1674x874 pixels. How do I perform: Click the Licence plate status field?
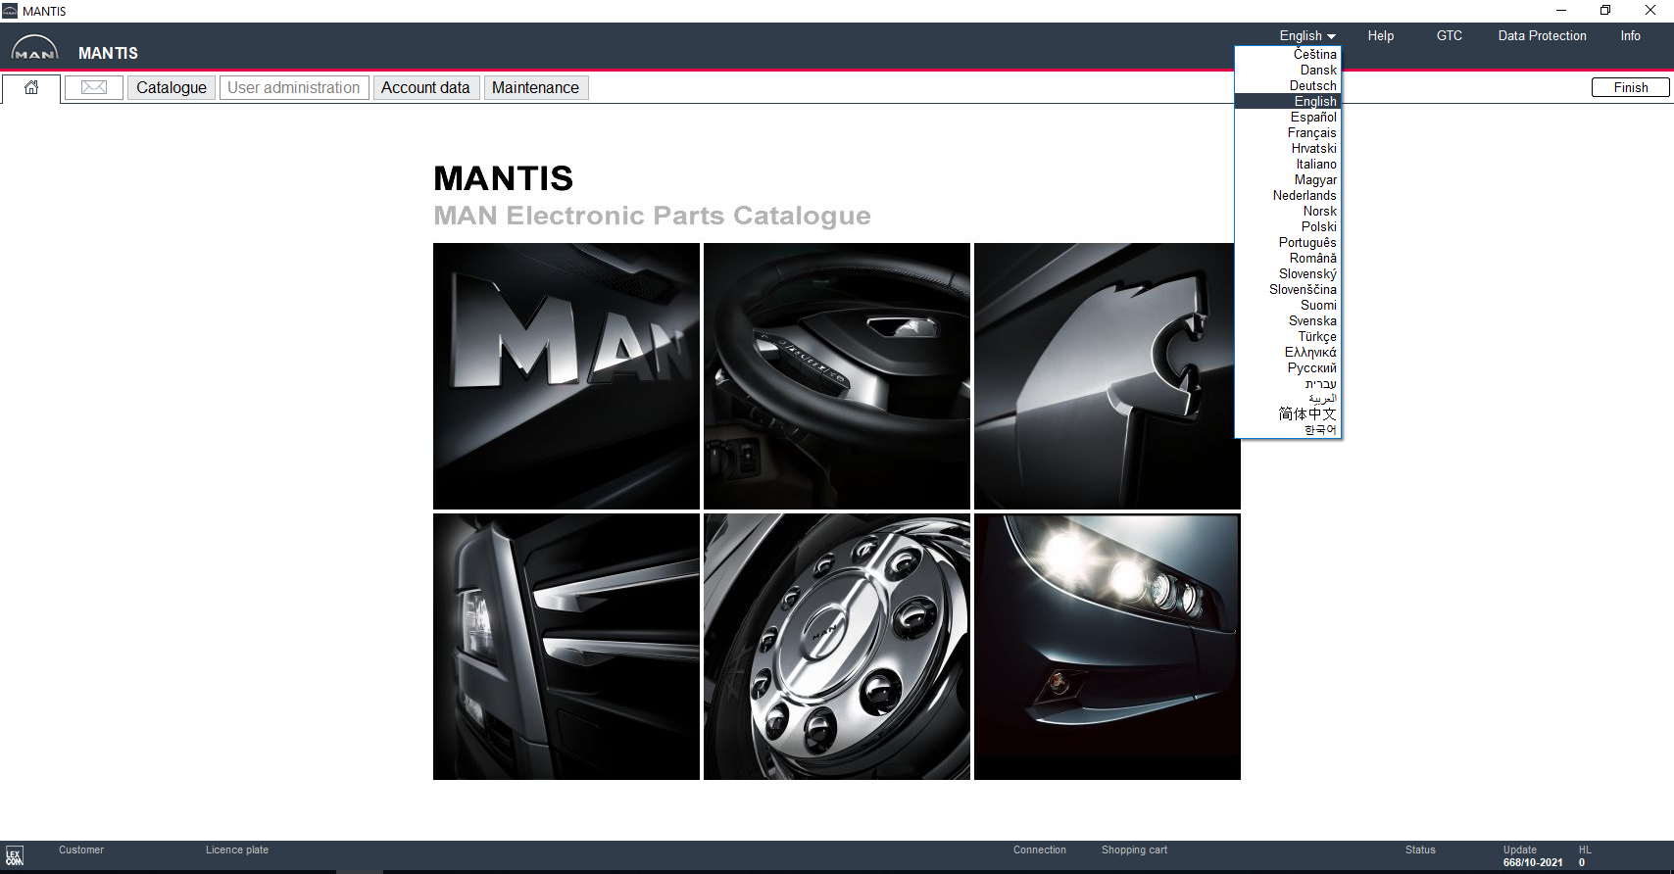tap(237, 850)
